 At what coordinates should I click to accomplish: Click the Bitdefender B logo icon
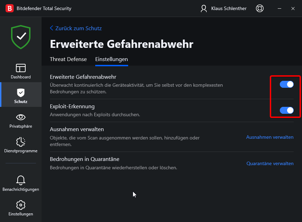[10, 8]
